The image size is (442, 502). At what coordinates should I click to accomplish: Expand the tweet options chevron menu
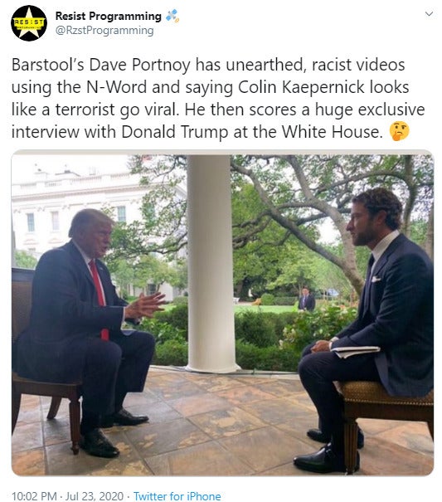429,14
